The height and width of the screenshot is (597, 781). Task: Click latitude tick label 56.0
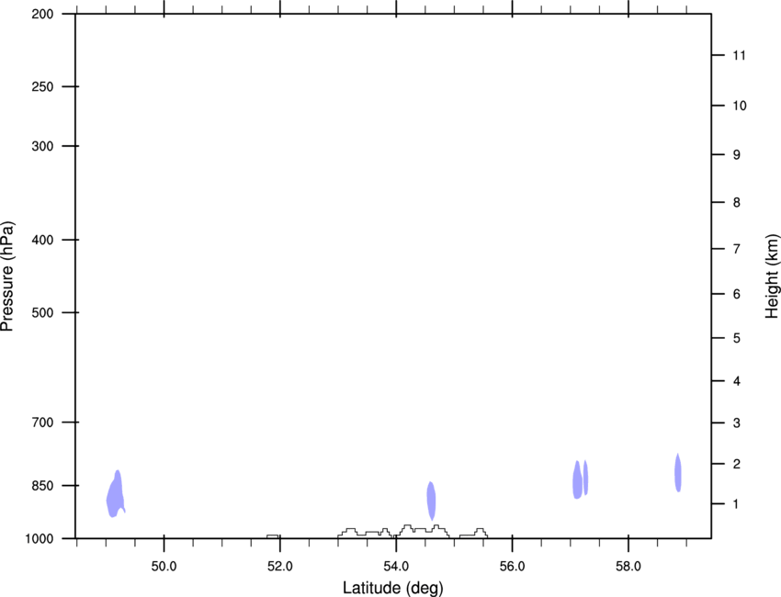(x=512, y=567)
